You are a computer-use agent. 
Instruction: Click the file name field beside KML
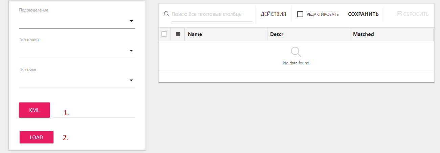94,113
